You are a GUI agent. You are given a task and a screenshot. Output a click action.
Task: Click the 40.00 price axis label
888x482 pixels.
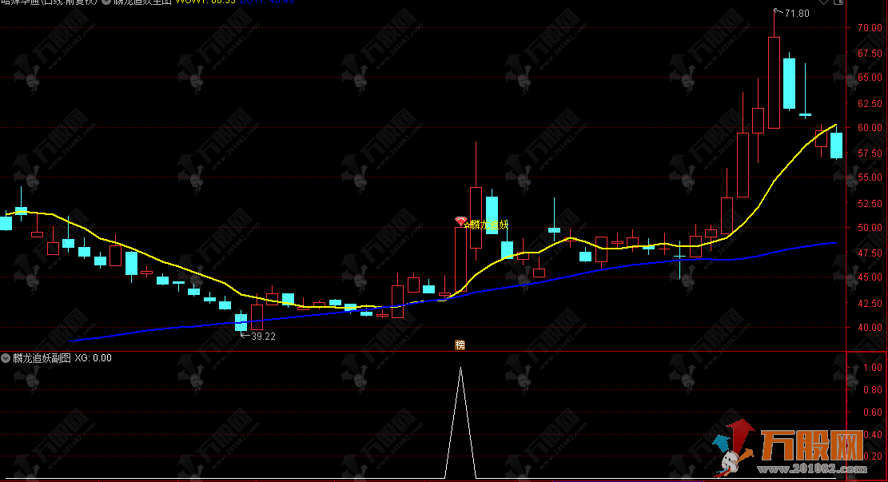point(870,328)
